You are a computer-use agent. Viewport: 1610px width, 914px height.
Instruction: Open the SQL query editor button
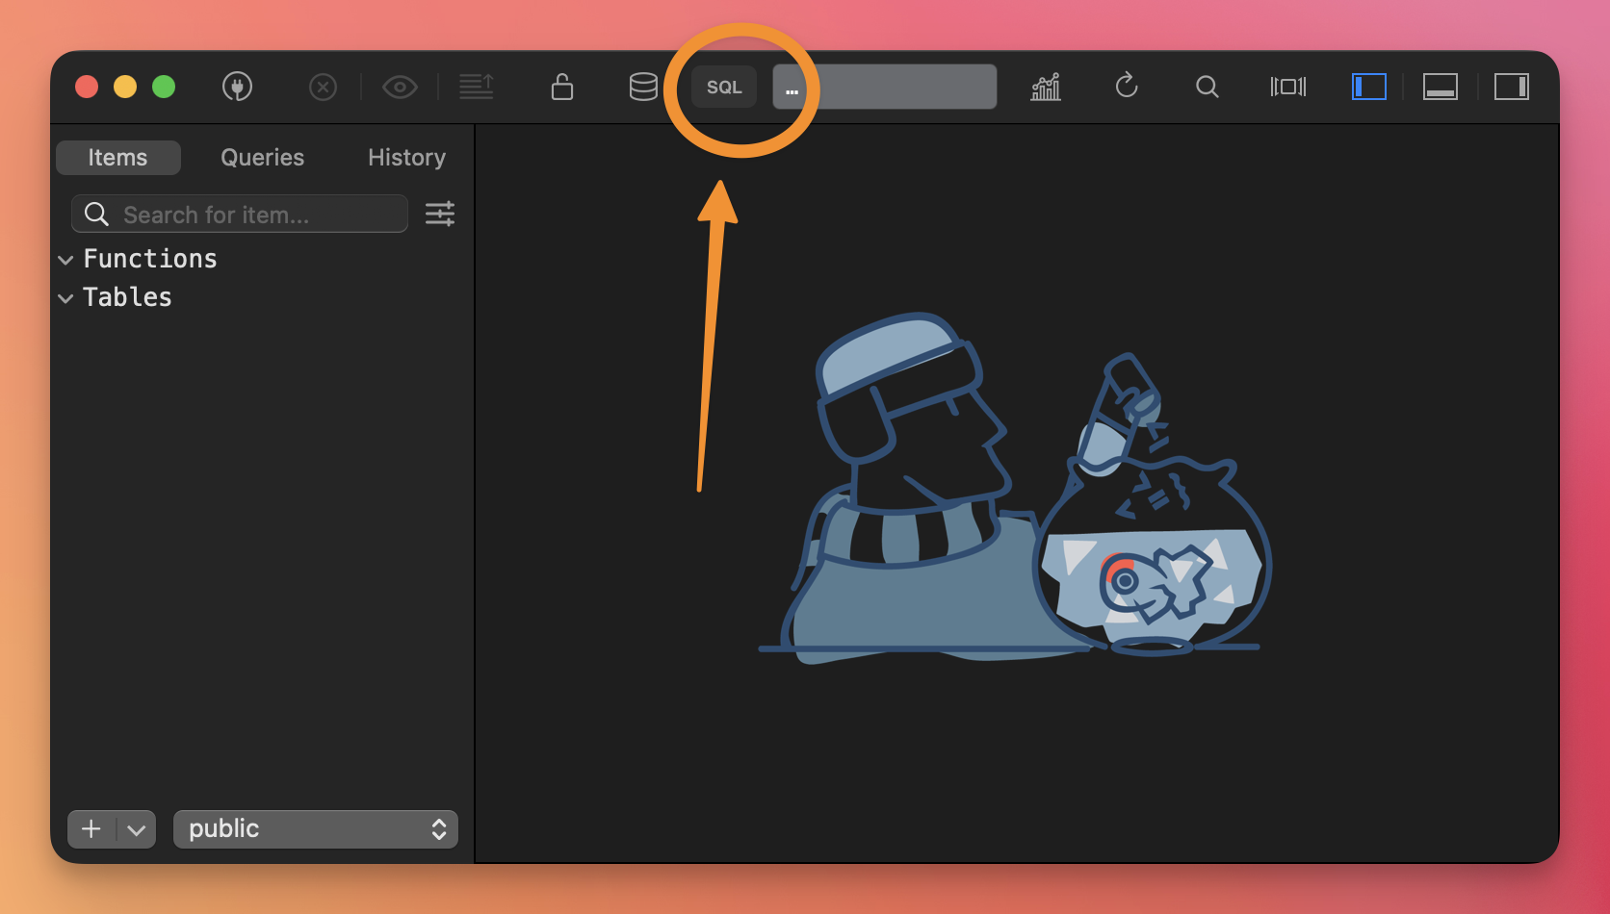point(724,88)
